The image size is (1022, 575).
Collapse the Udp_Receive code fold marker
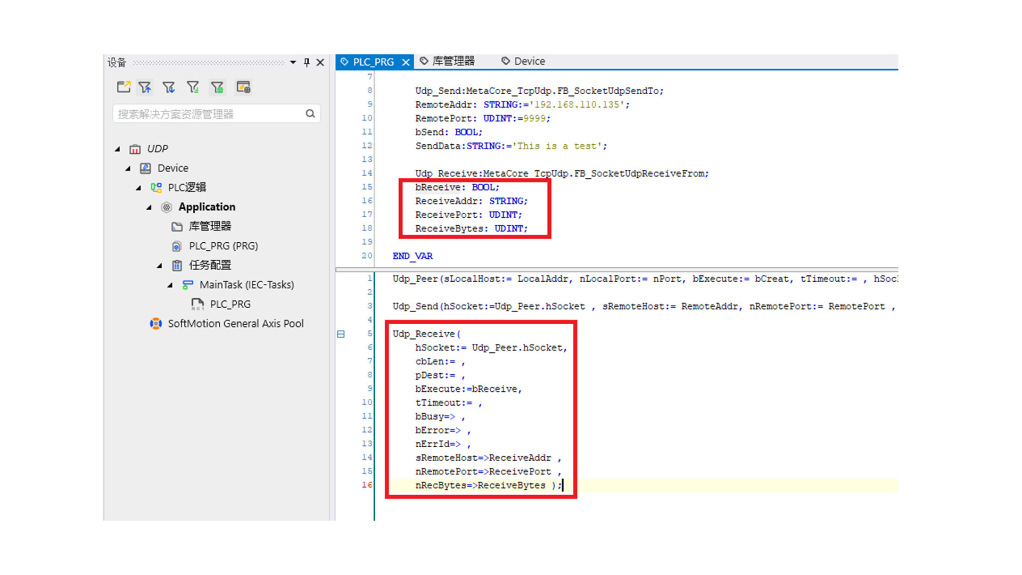(x=341, y=334)
